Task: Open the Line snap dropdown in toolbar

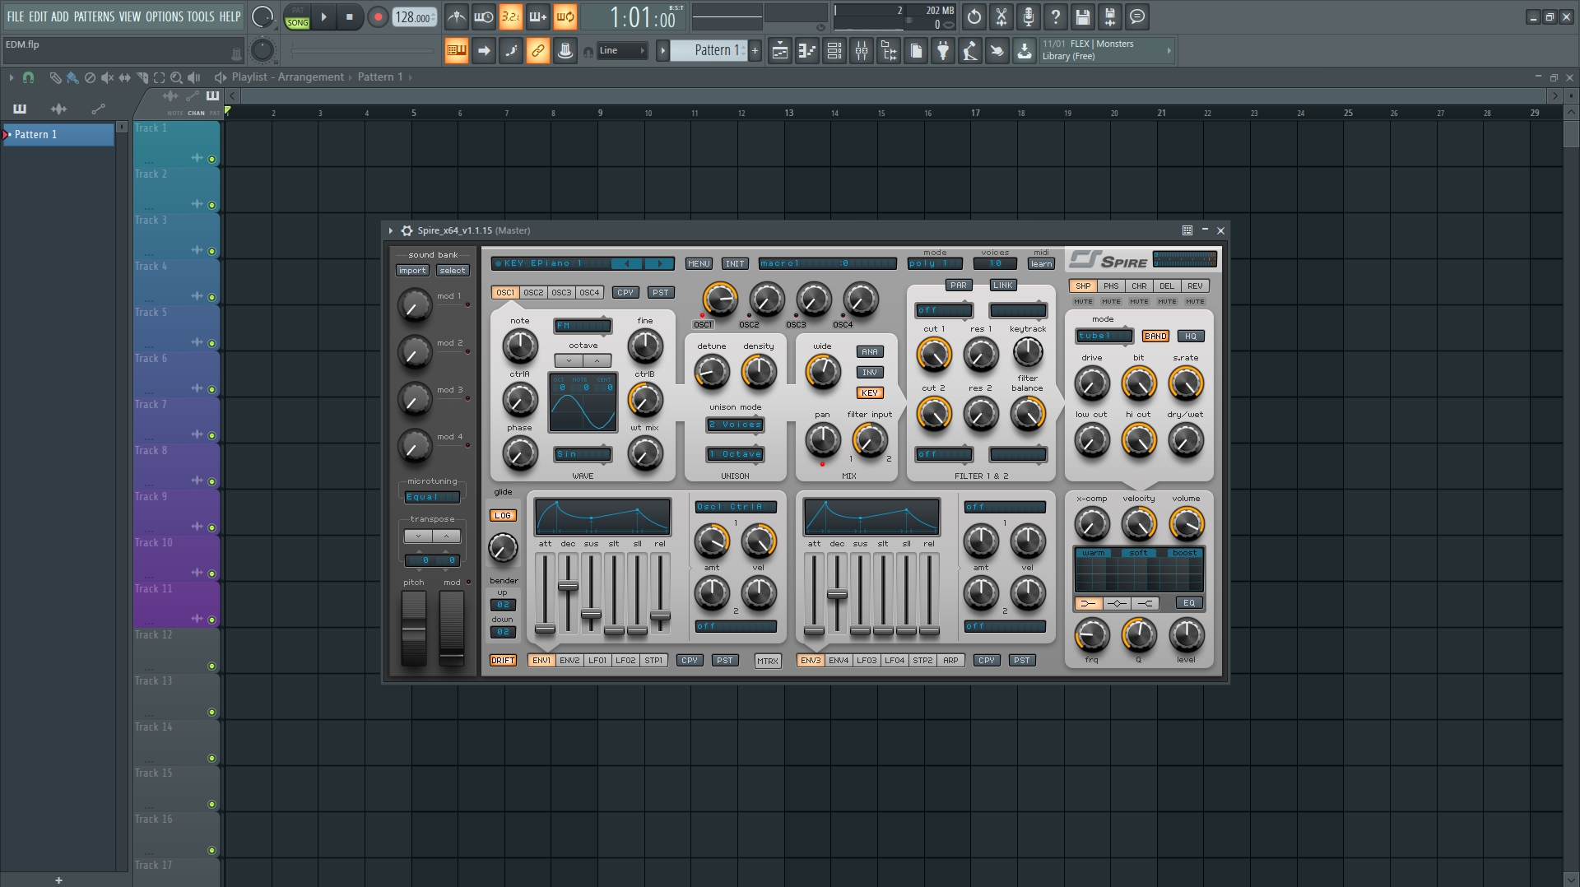Action: [x=622, y=51]
